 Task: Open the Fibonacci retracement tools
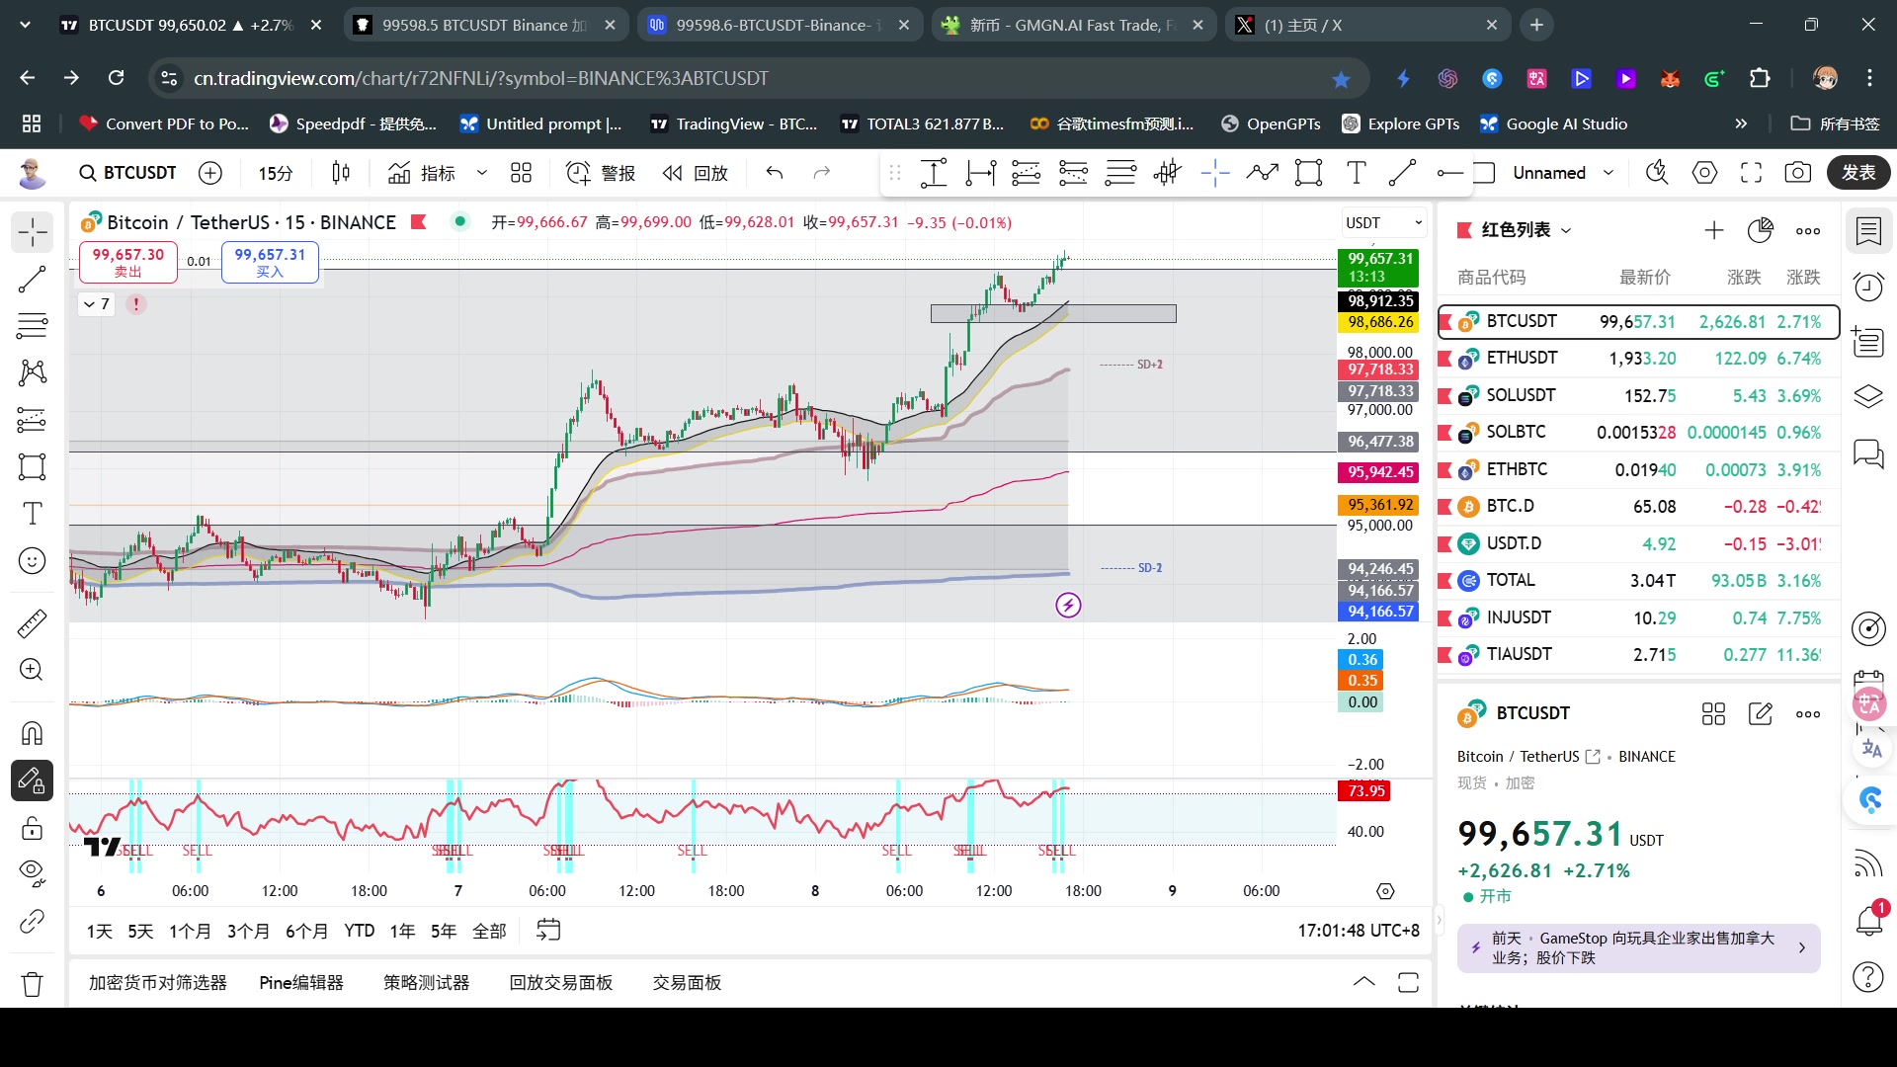click(x=32, y=326)
